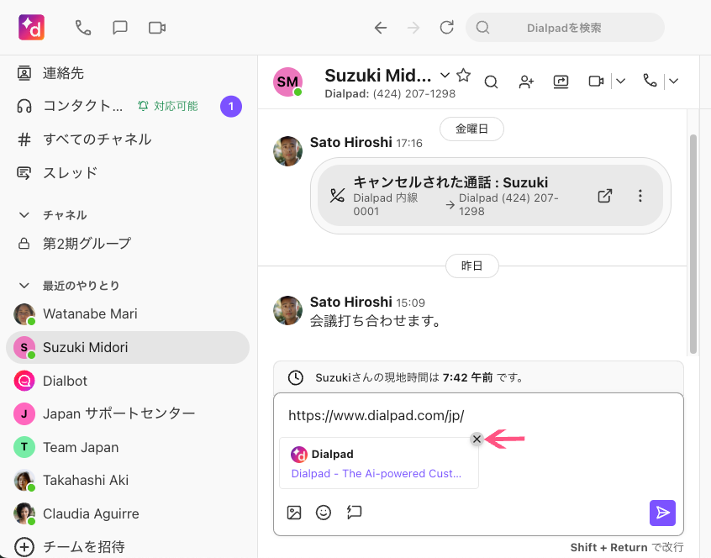
Task: Click Sato Hiroshi name at 17:16
Action: (351, 142)
